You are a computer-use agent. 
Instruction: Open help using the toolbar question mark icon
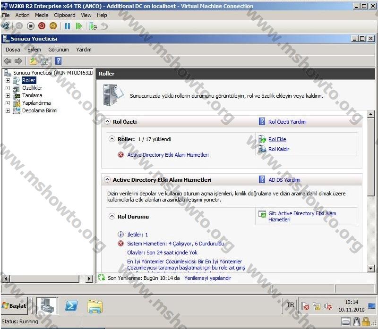tap(58, 61)
